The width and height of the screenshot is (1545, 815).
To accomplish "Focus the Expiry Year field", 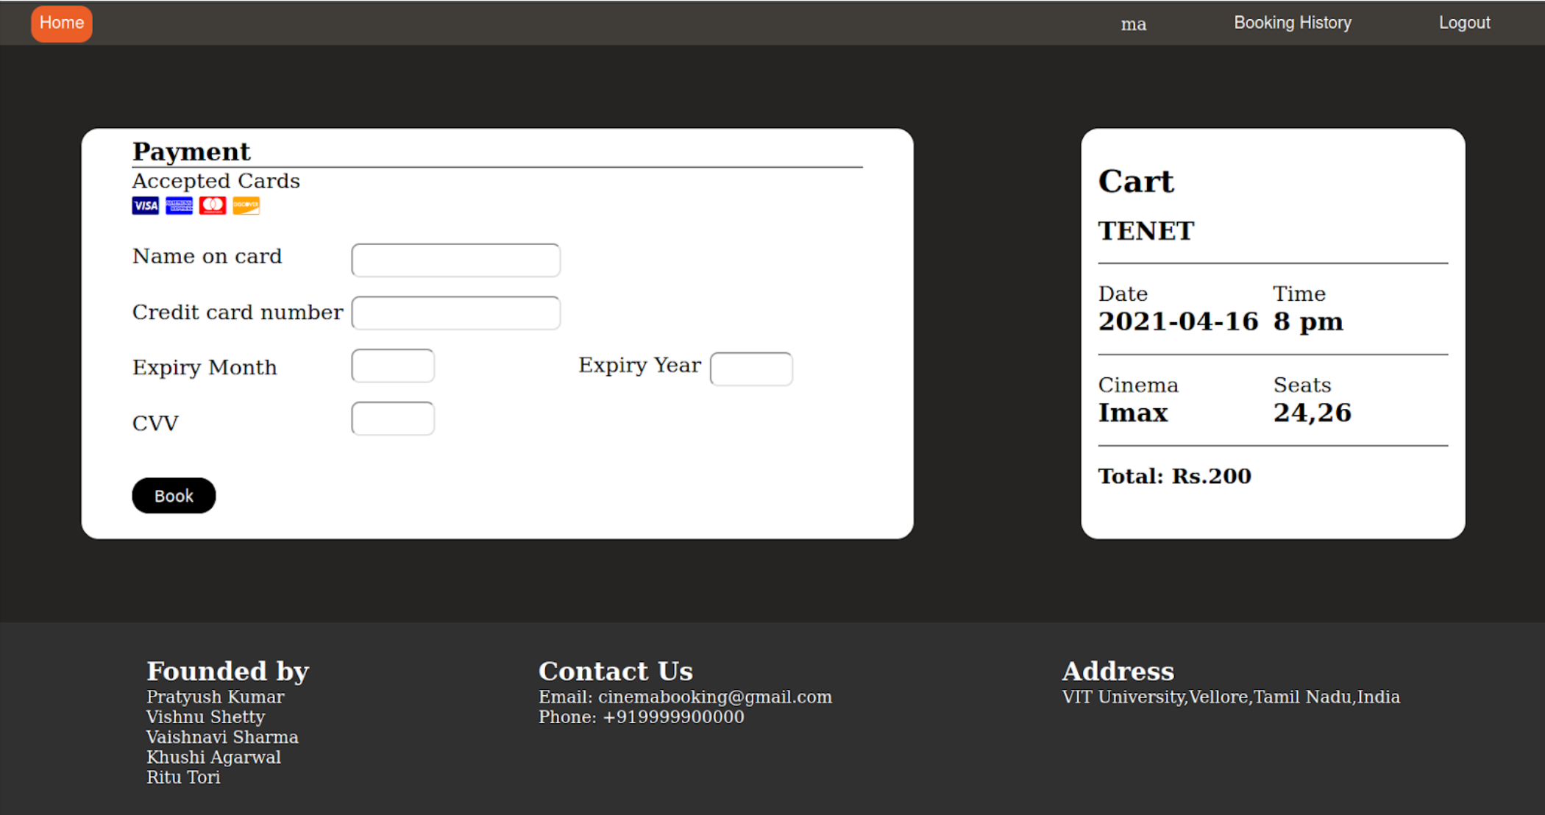I will pyautogui.click(x=751, y=369).
